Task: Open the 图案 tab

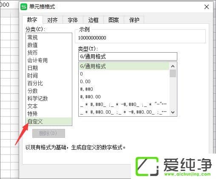Action: point(114,20)
